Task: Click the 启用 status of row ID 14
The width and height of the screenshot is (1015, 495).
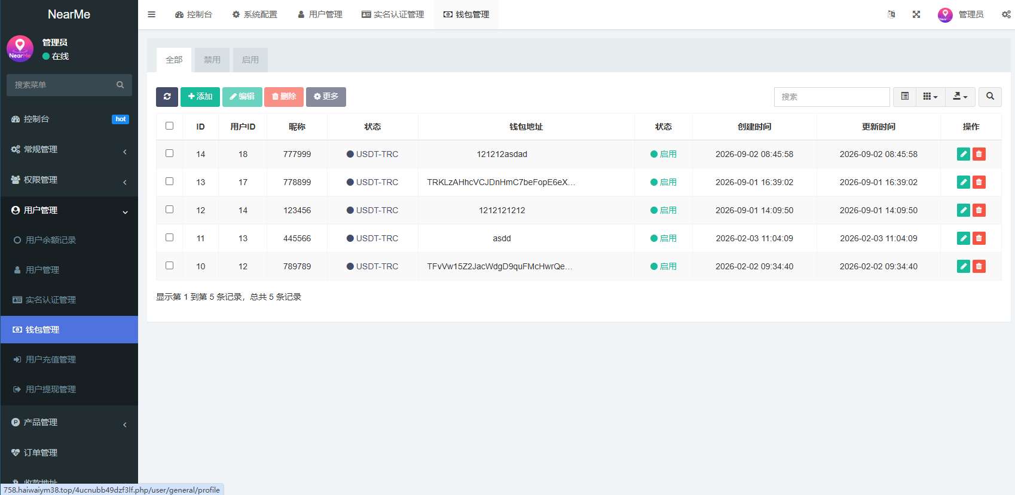Action: click(664, 154)
